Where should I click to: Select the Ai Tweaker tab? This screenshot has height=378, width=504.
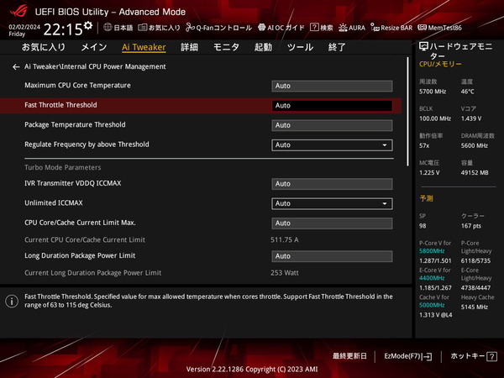pyautogui.click(x=144, y=47)
